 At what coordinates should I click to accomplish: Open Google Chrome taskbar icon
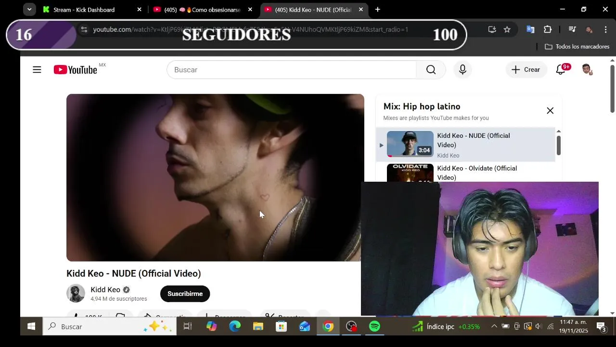(328, 327)
